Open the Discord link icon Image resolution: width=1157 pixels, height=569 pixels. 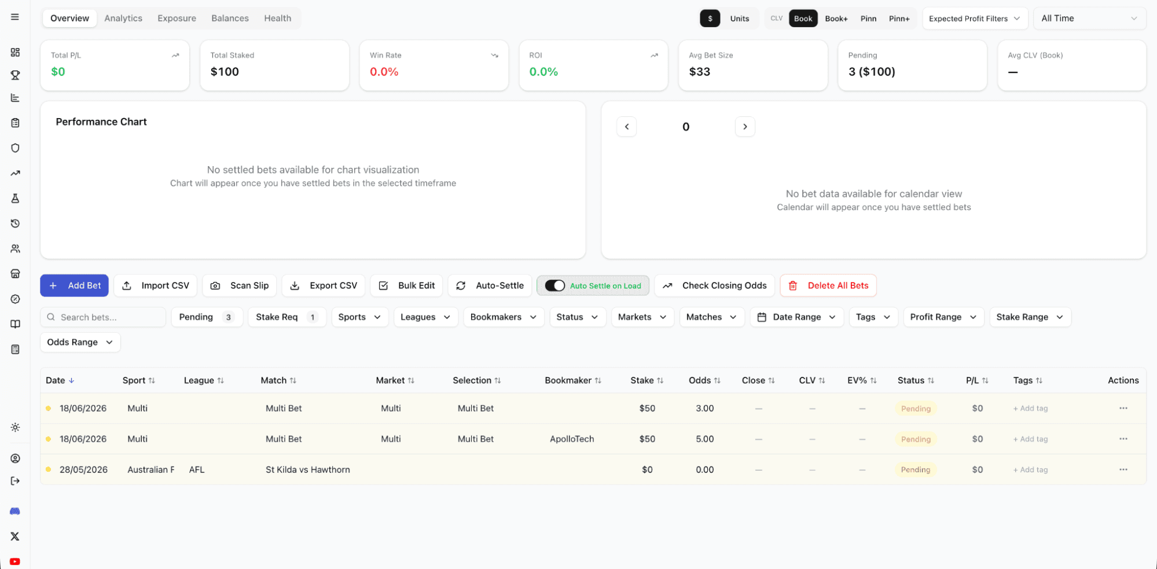[15, 511]
